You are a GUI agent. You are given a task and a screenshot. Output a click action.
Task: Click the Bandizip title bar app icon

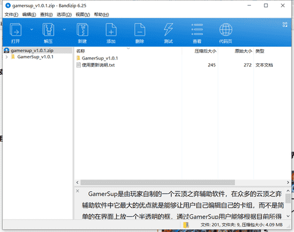(8, 6)
